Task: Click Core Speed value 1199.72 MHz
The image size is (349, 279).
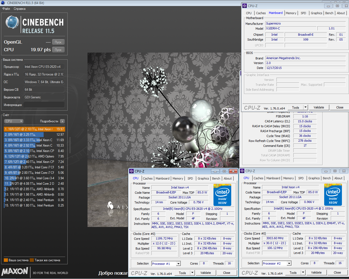Action: point(164,238)
